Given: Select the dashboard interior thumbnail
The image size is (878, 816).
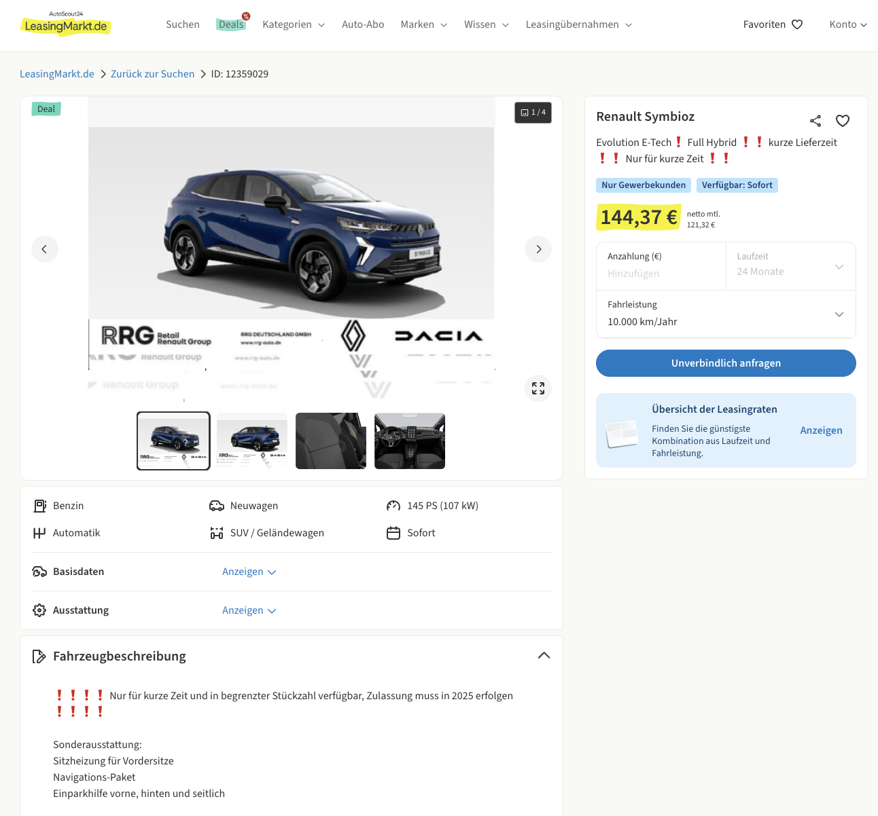Looking at the screenshot, I should (x=410, y=441).
